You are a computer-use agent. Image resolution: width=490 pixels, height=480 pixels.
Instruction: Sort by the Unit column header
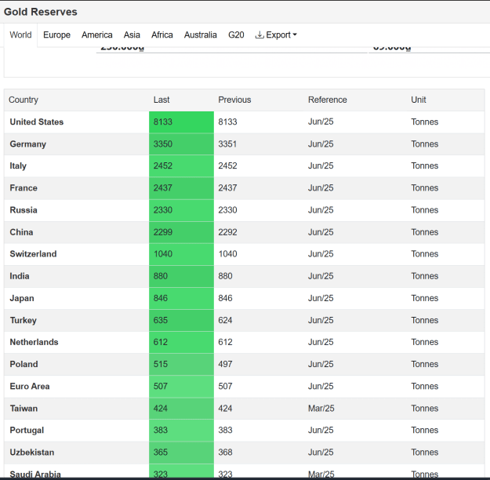coord(419,100)
